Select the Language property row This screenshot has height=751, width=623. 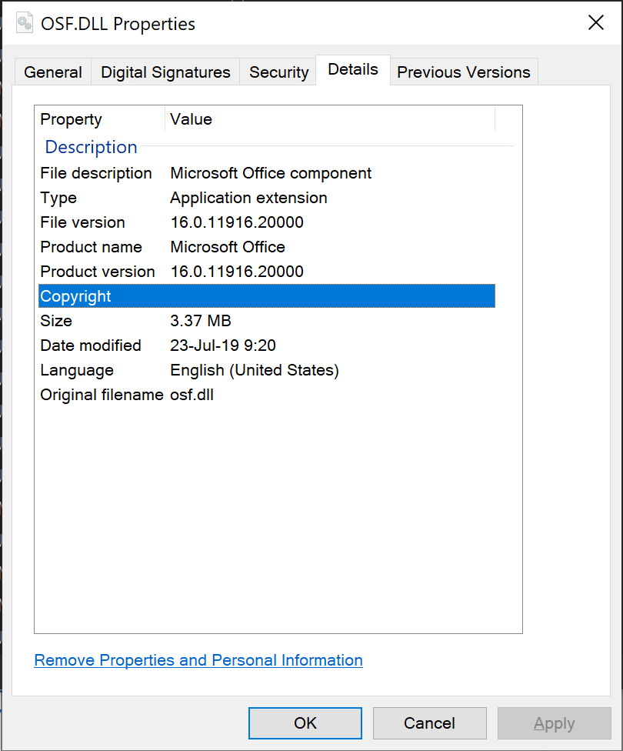(266, 370)
